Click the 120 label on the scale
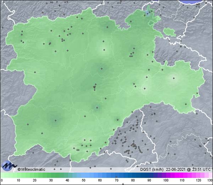This screenshot has width=213, height=185. (198, 180)
